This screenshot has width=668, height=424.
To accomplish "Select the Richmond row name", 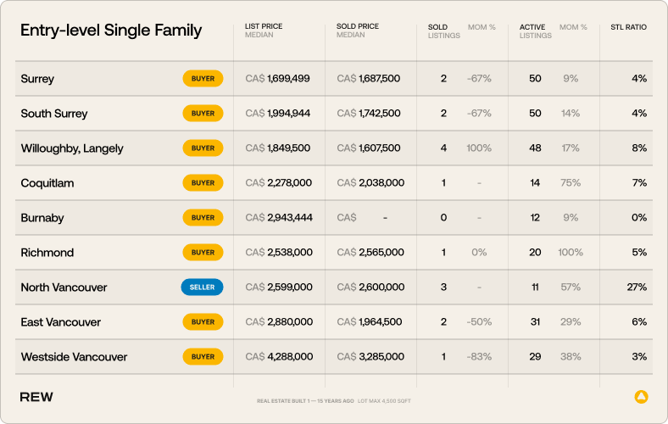I will point(47,253).
